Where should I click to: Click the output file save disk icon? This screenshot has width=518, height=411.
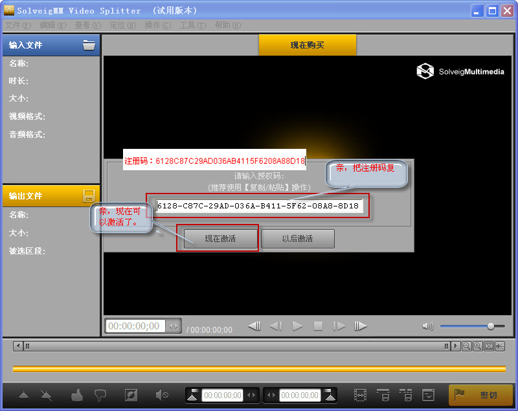89,195
